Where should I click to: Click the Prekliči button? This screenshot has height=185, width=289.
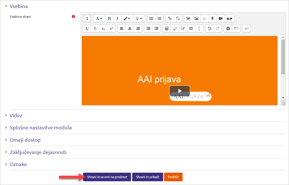[x=173, y=177]
